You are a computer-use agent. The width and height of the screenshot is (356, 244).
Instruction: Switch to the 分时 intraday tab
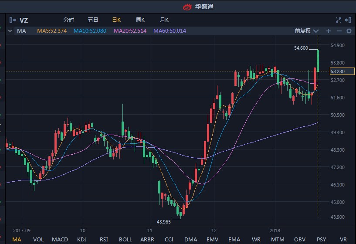click(x=69, y=20)
